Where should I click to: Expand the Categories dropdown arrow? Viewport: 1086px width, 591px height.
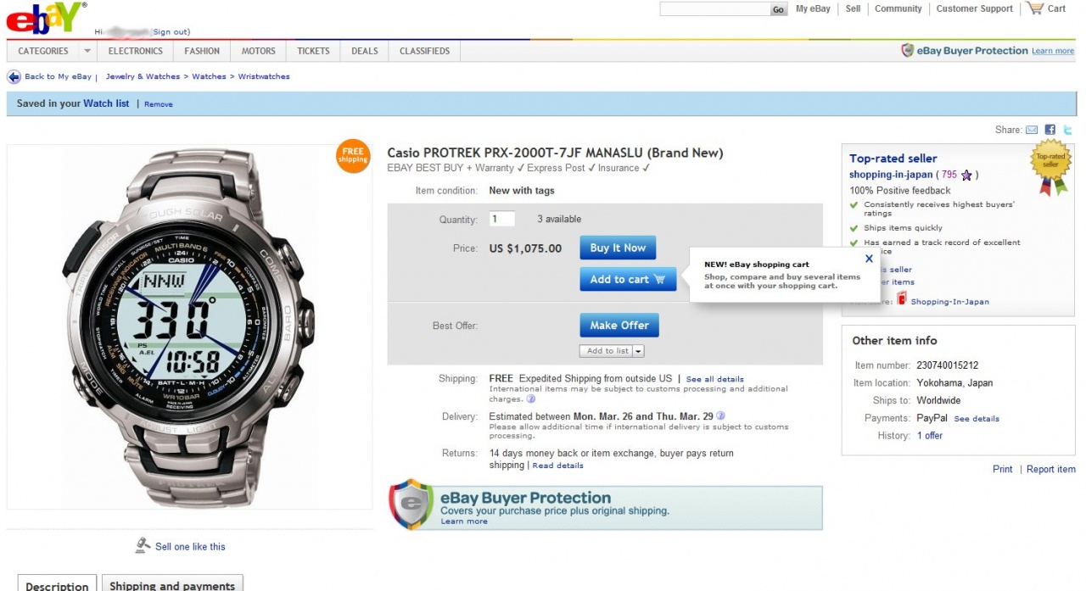(87, 51)
